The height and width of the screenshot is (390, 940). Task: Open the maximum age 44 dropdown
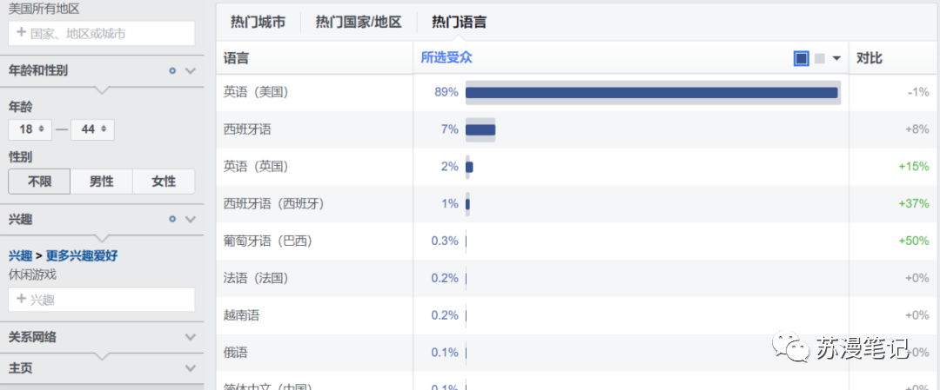pyautogui.click(x=92, y=129)
